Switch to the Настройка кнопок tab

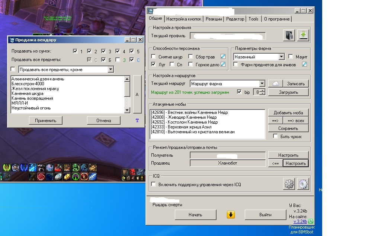[184, 19]
